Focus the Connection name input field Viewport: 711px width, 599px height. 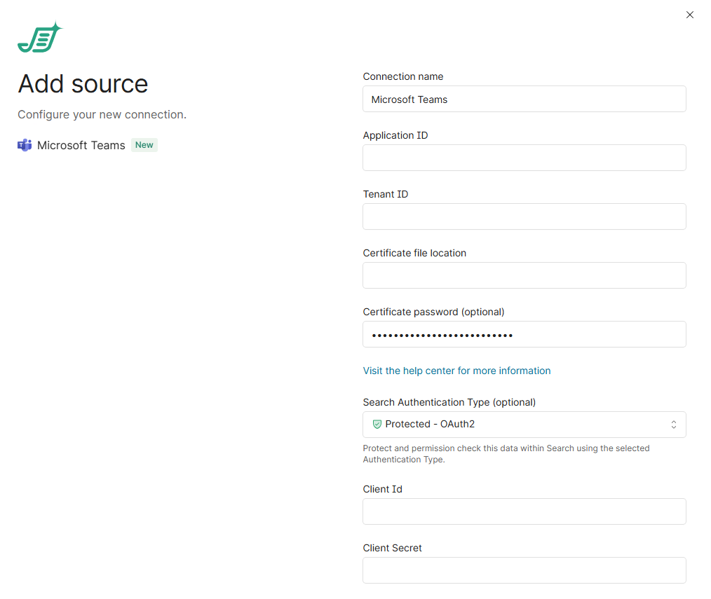[x=524, y=99]
